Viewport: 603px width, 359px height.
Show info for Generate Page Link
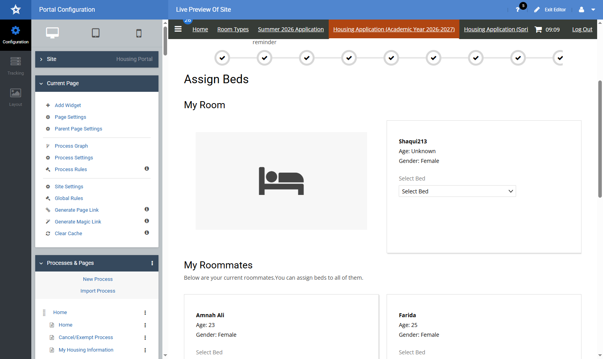point(147,209)
